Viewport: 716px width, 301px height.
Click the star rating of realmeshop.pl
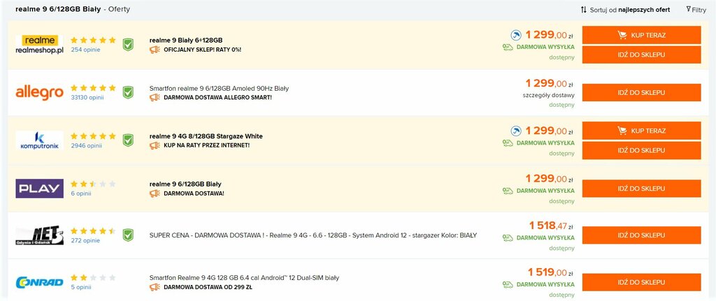[x=93, y=40]
